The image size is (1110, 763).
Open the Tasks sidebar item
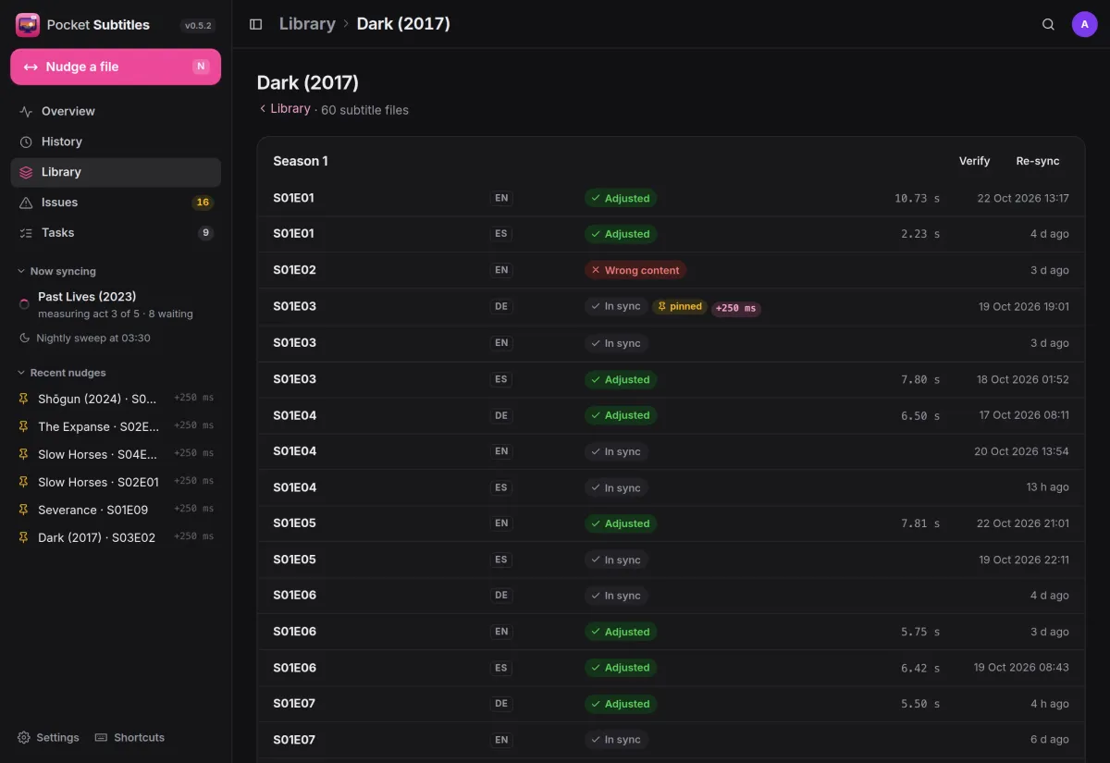pos(116,233)
